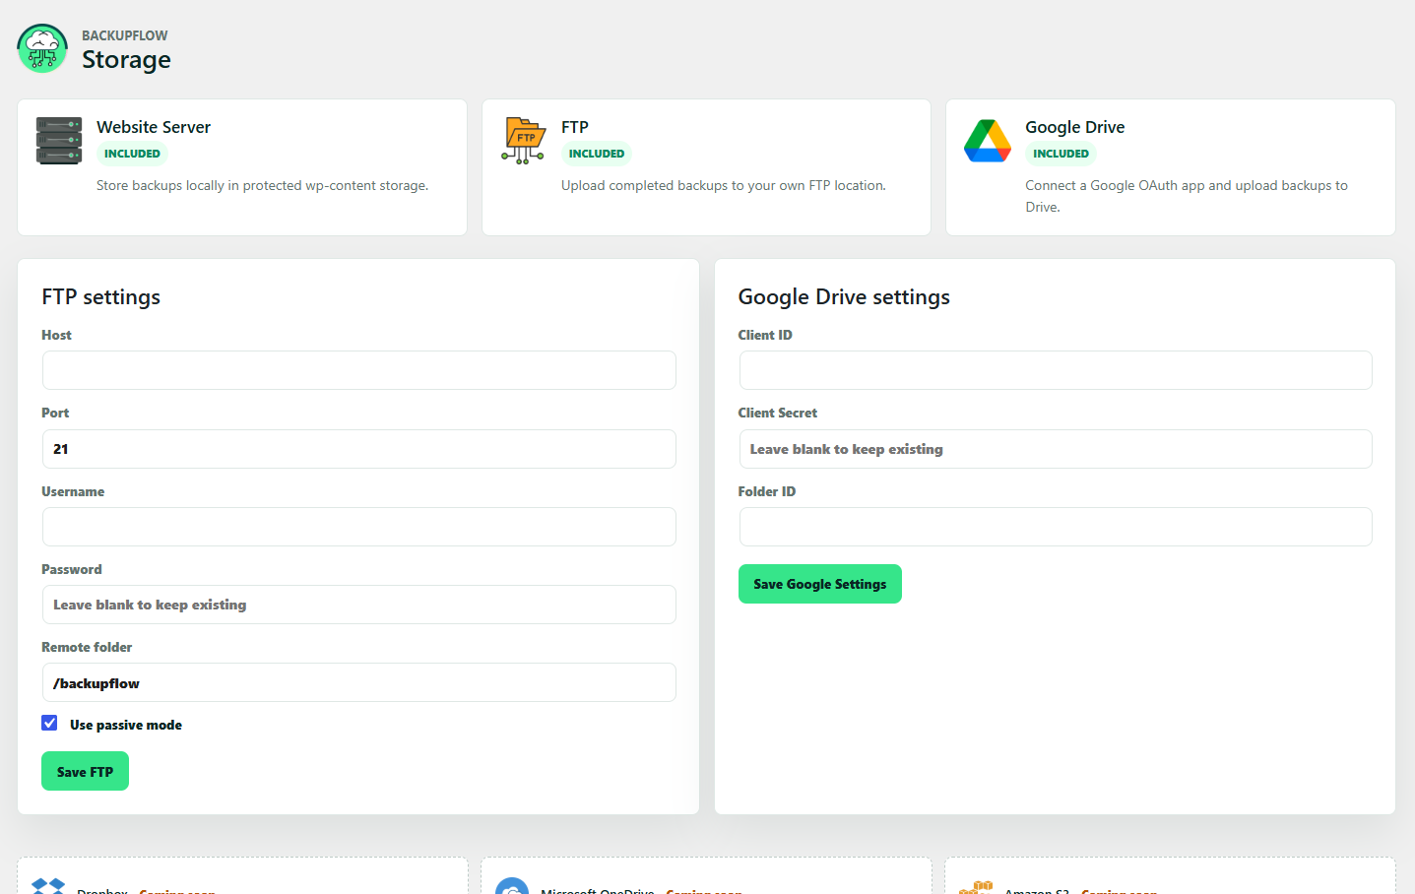Click the Port field label
This screenshot has height=894, width=1415.
pyautogui.click(x=55, y=413)
